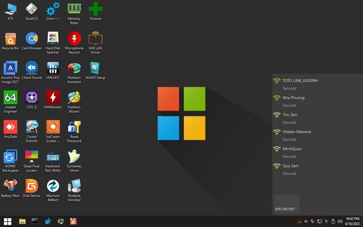Select the Recycle Bin icon
The image size is (363, 227).
pos(10,41)
